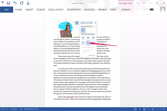Open the PAGE LAYOUT ribbon tab
This screenshot has width=167, height=111.
(56, 10)
